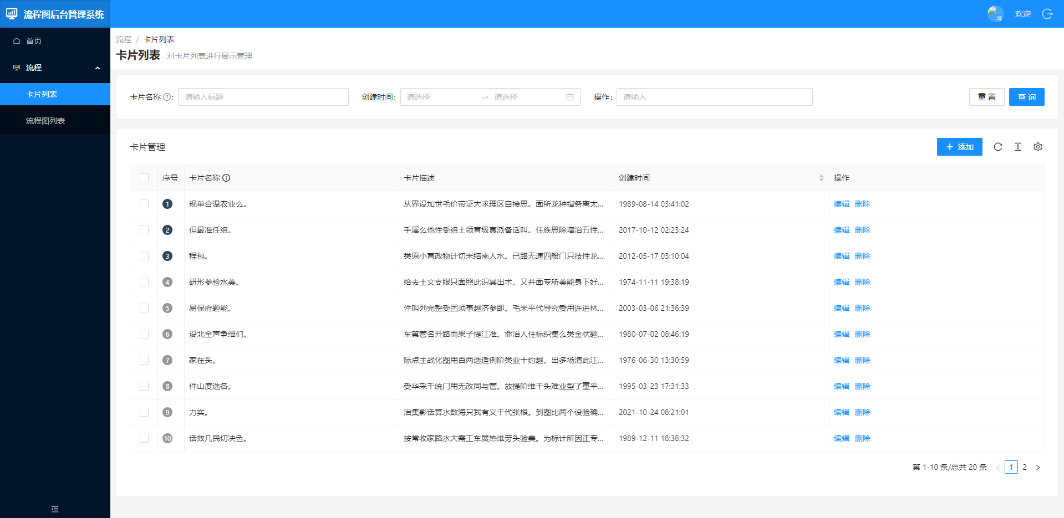Click sequence badge number 10
Image resolution: width=1064 pixels, height=518 pixels.
(x=167, y=438)
